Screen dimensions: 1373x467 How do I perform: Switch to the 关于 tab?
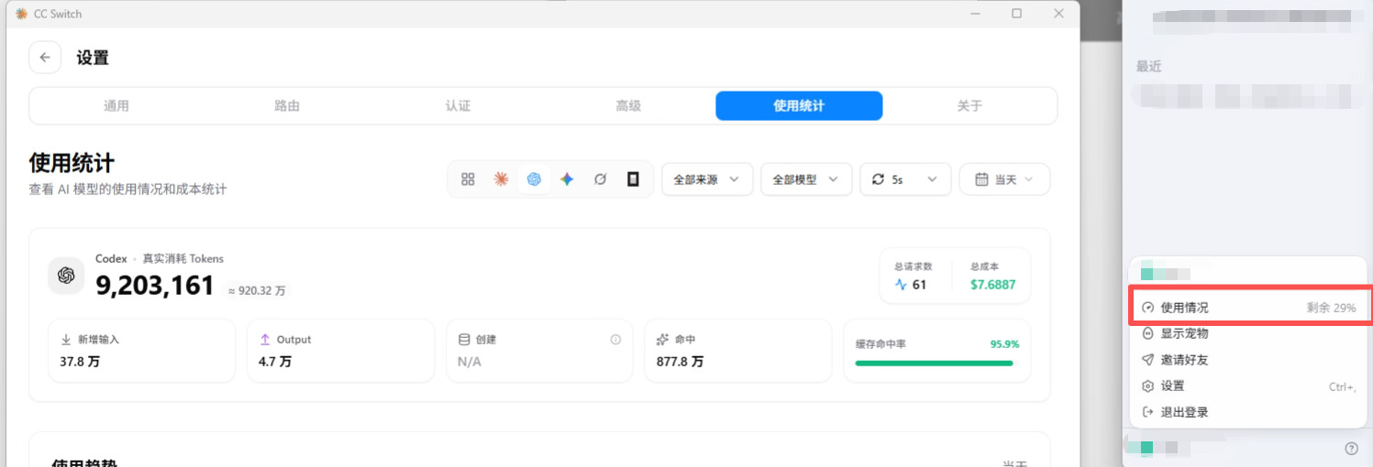pyautogui.click(x=969, y=106)
